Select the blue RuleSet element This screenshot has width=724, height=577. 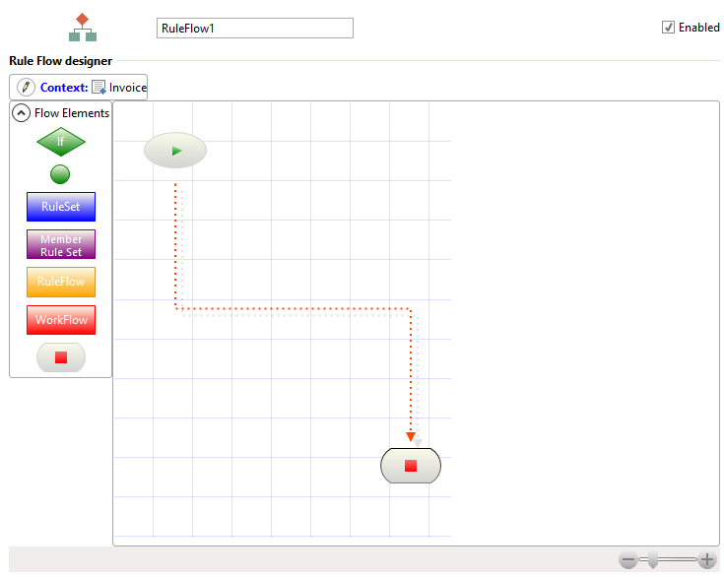click(x=61, y=207)
